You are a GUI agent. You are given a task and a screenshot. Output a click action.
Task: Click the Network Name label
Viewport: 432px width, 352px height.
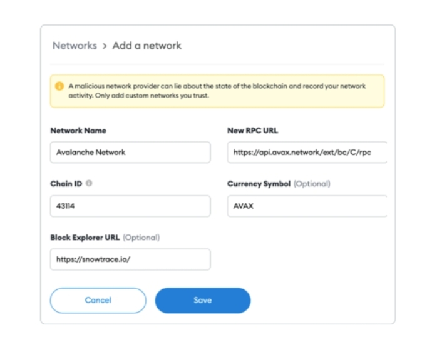pos(78,131)
